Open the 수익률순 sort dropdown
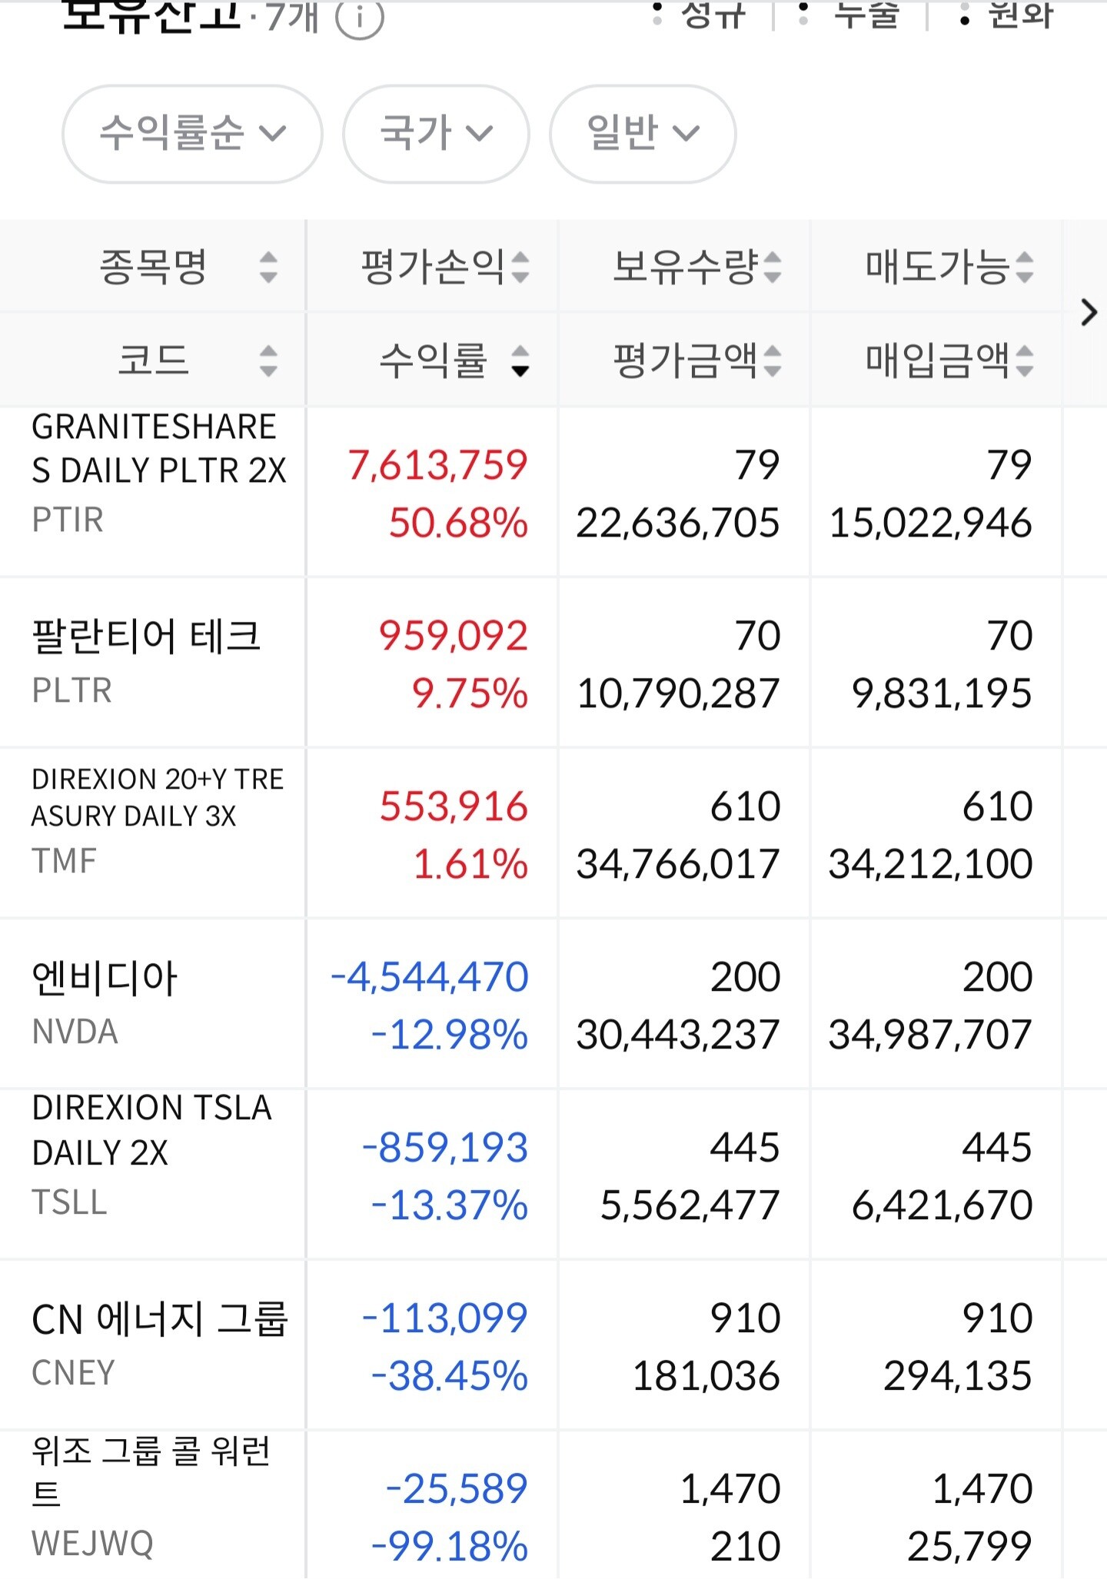 pos(192,134)
